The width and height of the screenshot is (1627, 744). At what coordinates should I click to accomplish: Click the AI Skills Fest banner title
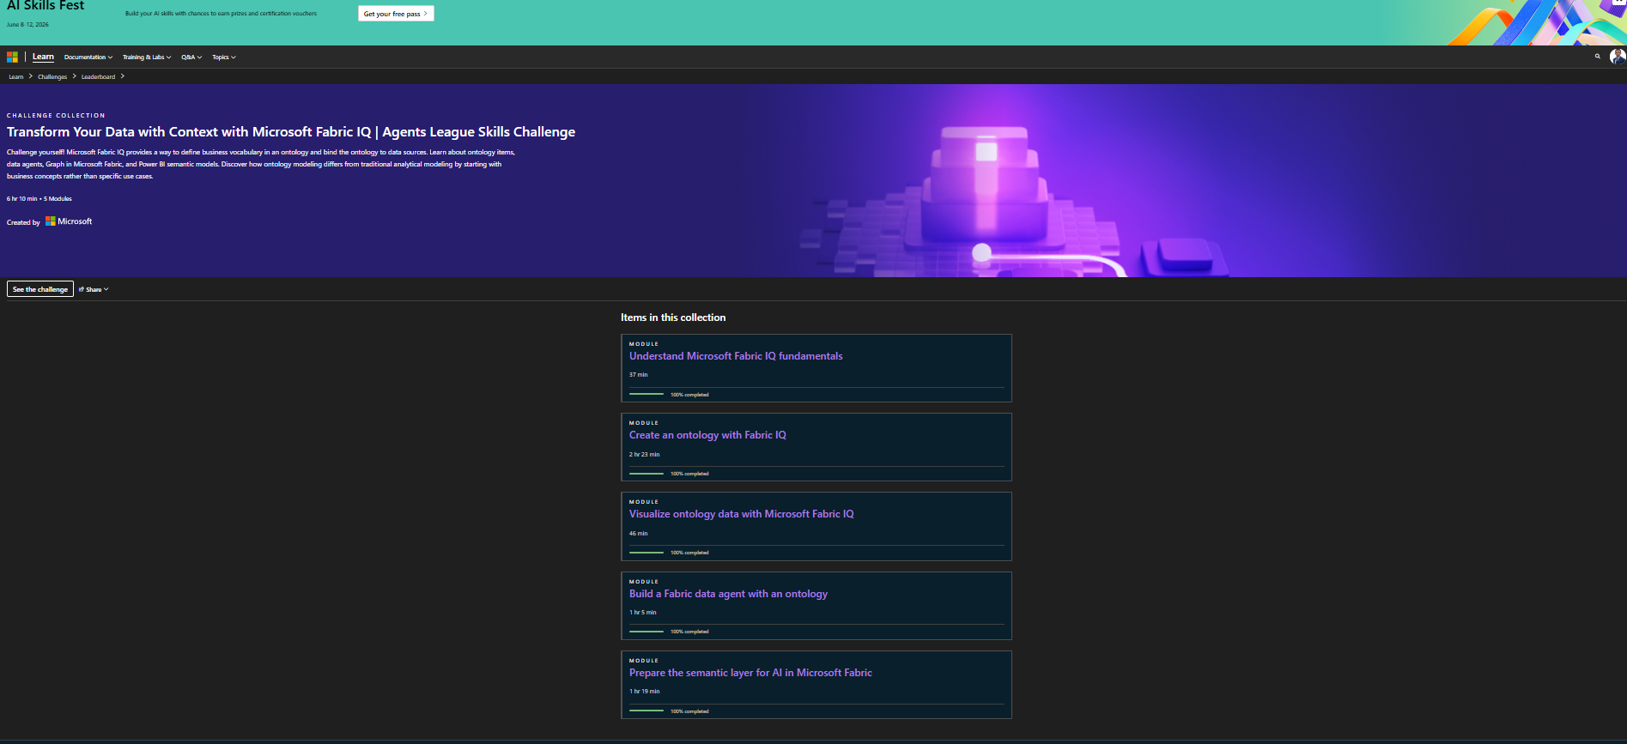click(x=46, y=6)
